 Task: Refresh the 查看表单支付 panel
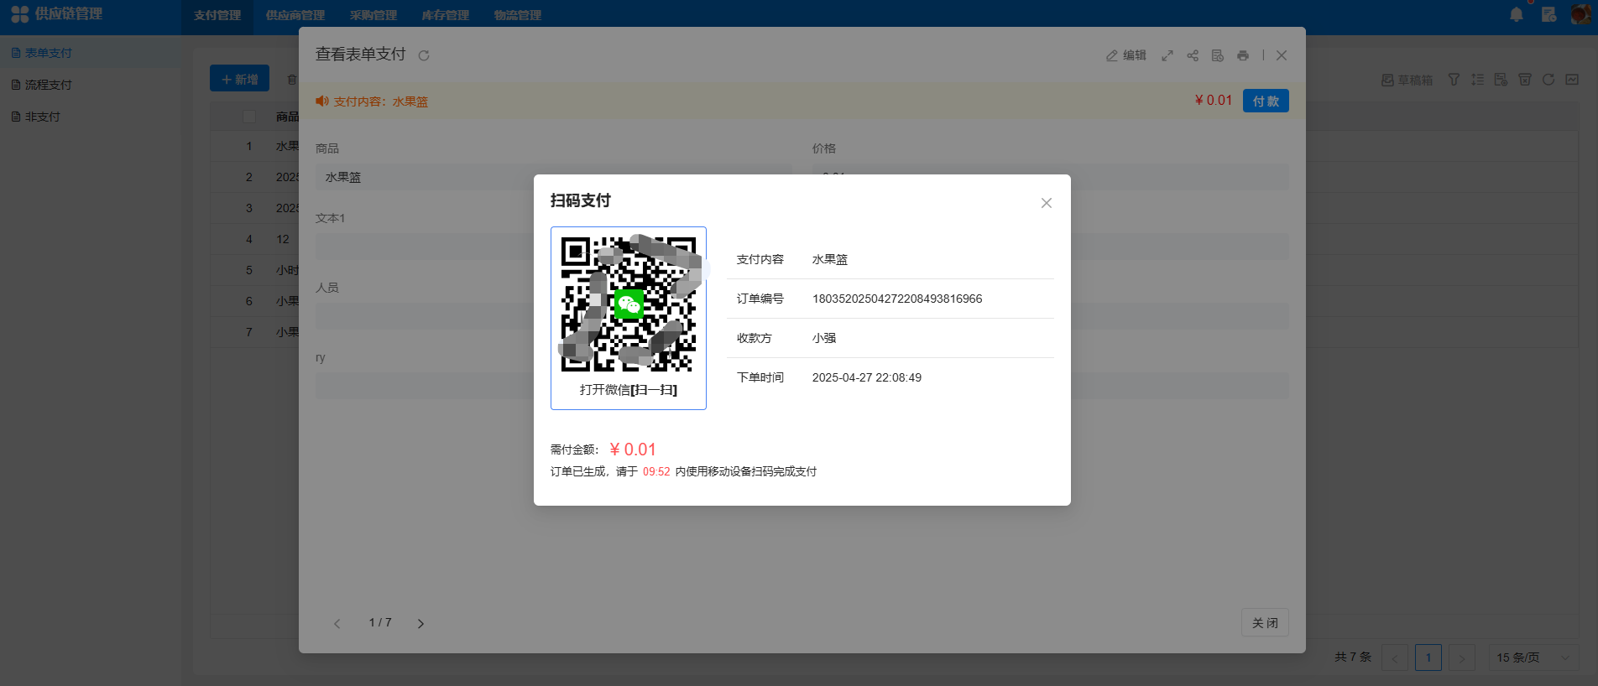click(424, 55)
